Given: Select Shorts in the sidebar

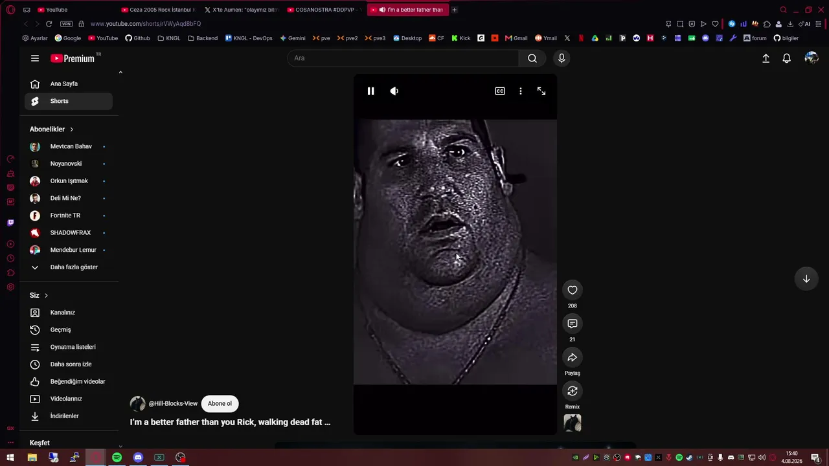Looking at the screenshot, I should click(x=69, y=101).
